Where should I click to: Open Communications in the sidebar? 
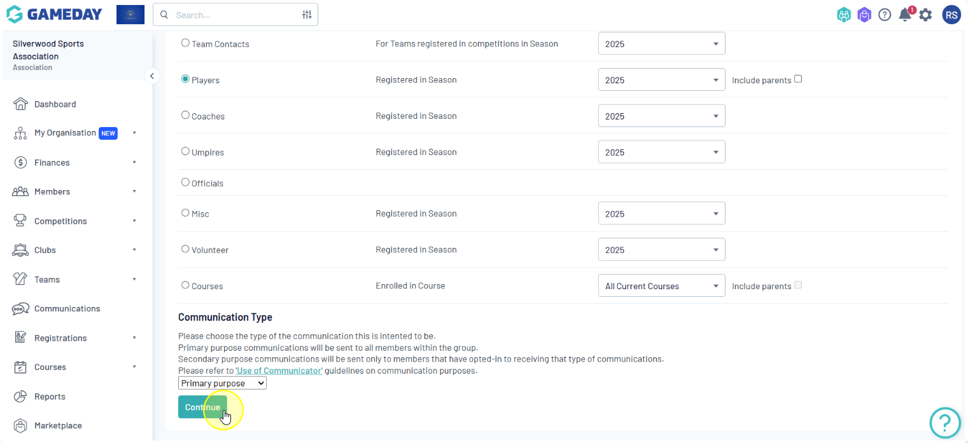pyautogui.click(x=67, y=309)
